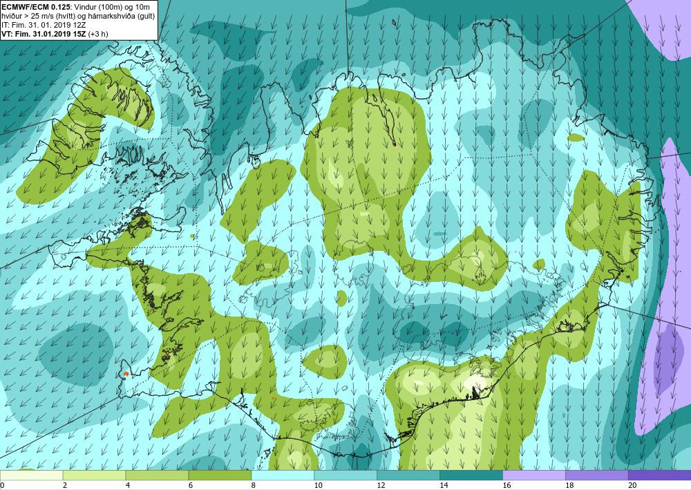Click the line "hviður > 25 m/s (hvítt) og hámarkshviða (gult)"
This screenshot has height=490, width=691.
(77, 16)
